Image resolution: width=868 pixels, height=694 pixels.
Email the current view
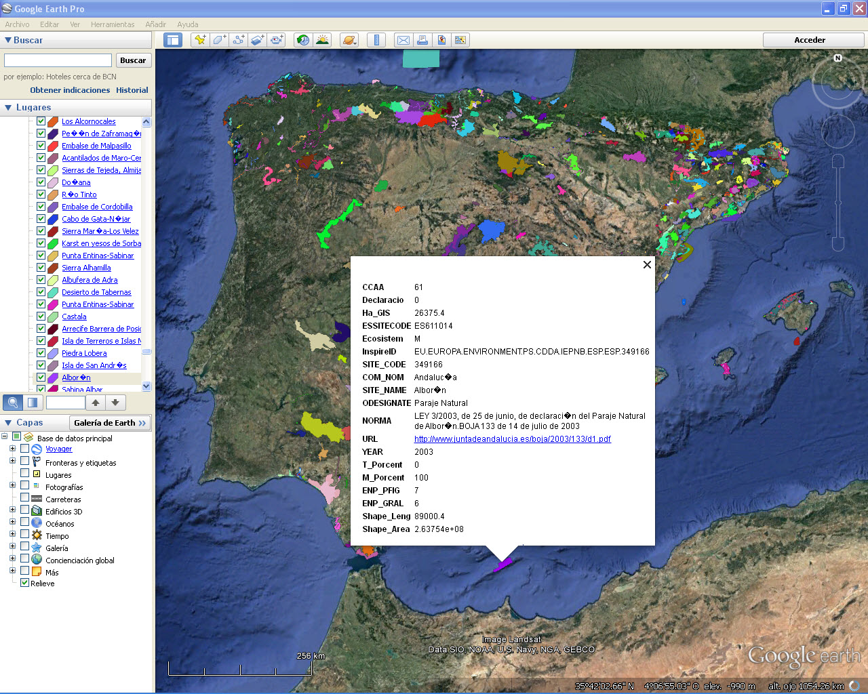click(x=403, y=39)
